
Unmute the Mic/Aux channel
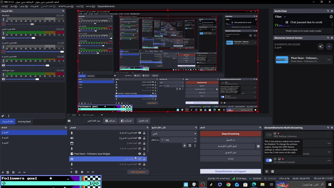(x=3, y=24)
